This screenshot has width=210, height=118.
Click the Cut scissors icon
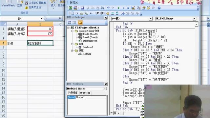(88, 8)
